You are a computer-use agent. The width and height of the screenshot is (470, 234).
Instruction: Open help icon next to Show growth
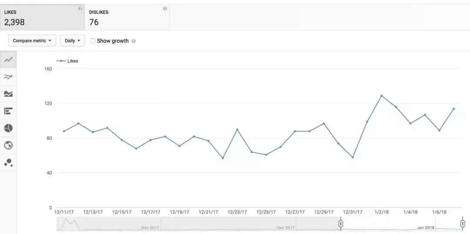134,41
